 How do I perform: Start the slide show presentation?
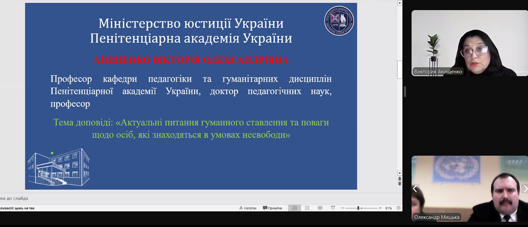tap(332, 207)
